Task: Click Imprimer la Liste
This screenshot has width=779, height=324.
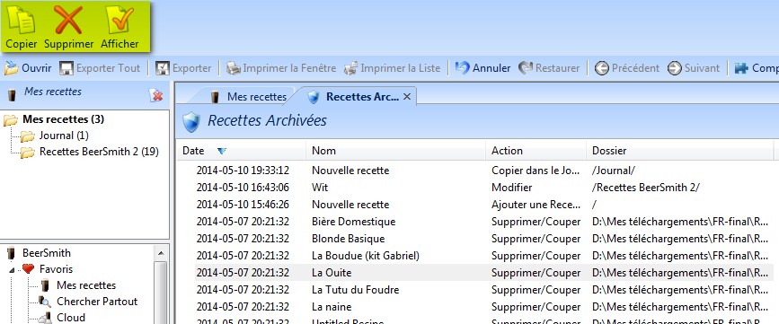Action: point(393,68)
